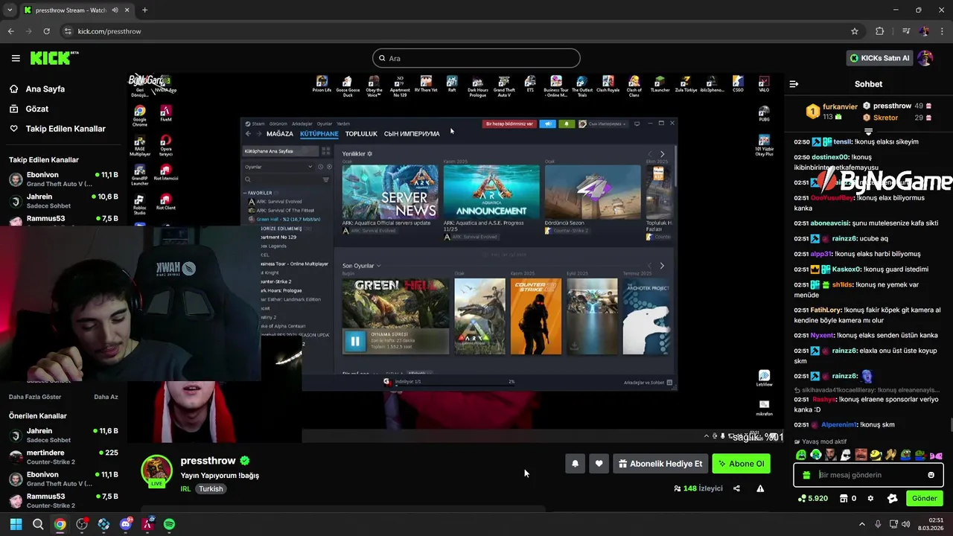Viewport: 953px width, 536px height.
Task: Click the Kick search field
Action: click(x=476, y=58)
